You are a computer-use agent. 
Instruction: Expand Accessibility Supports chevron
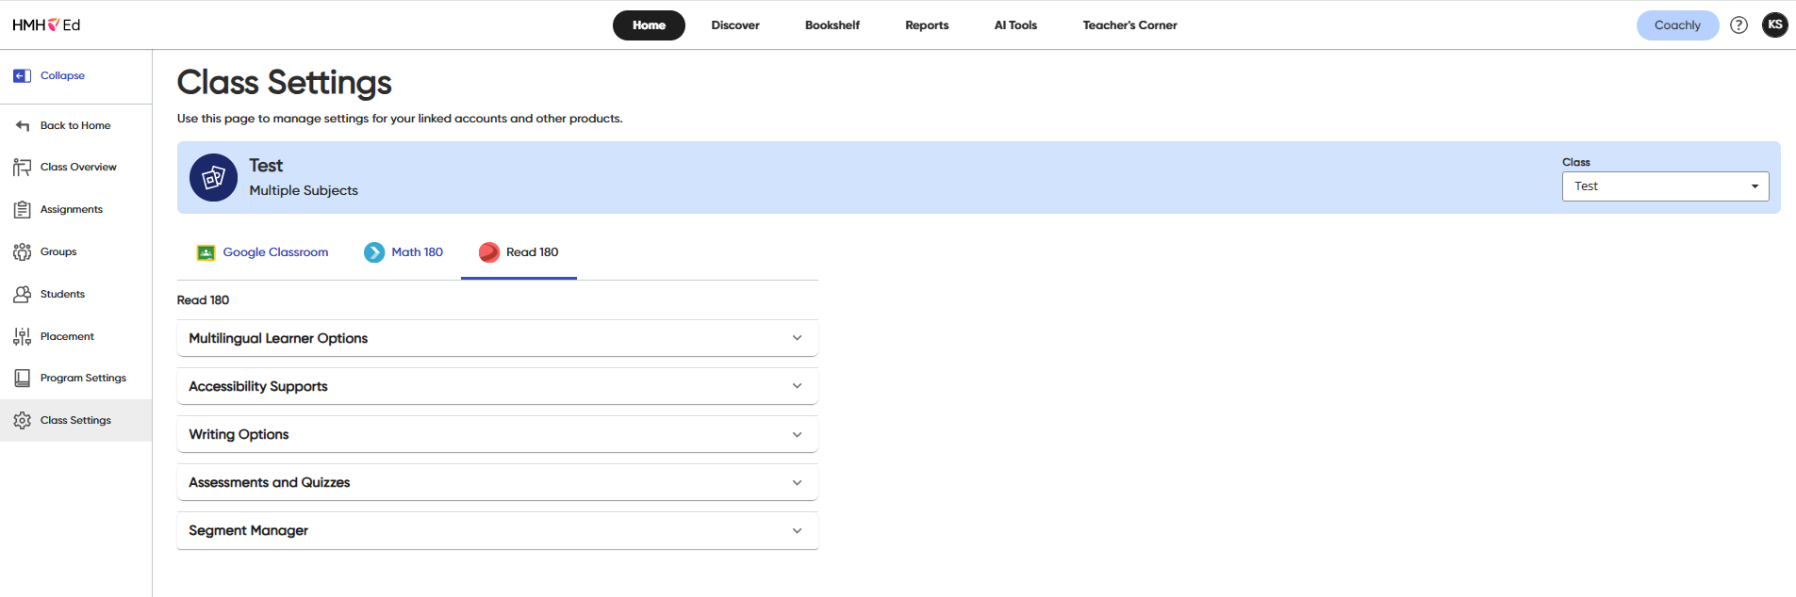point(797,386)
